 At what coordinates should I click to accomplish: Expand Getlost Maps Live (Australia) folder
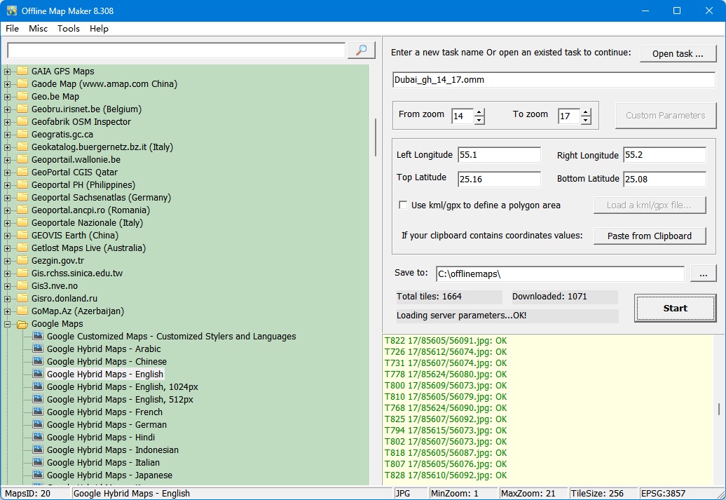8,248
